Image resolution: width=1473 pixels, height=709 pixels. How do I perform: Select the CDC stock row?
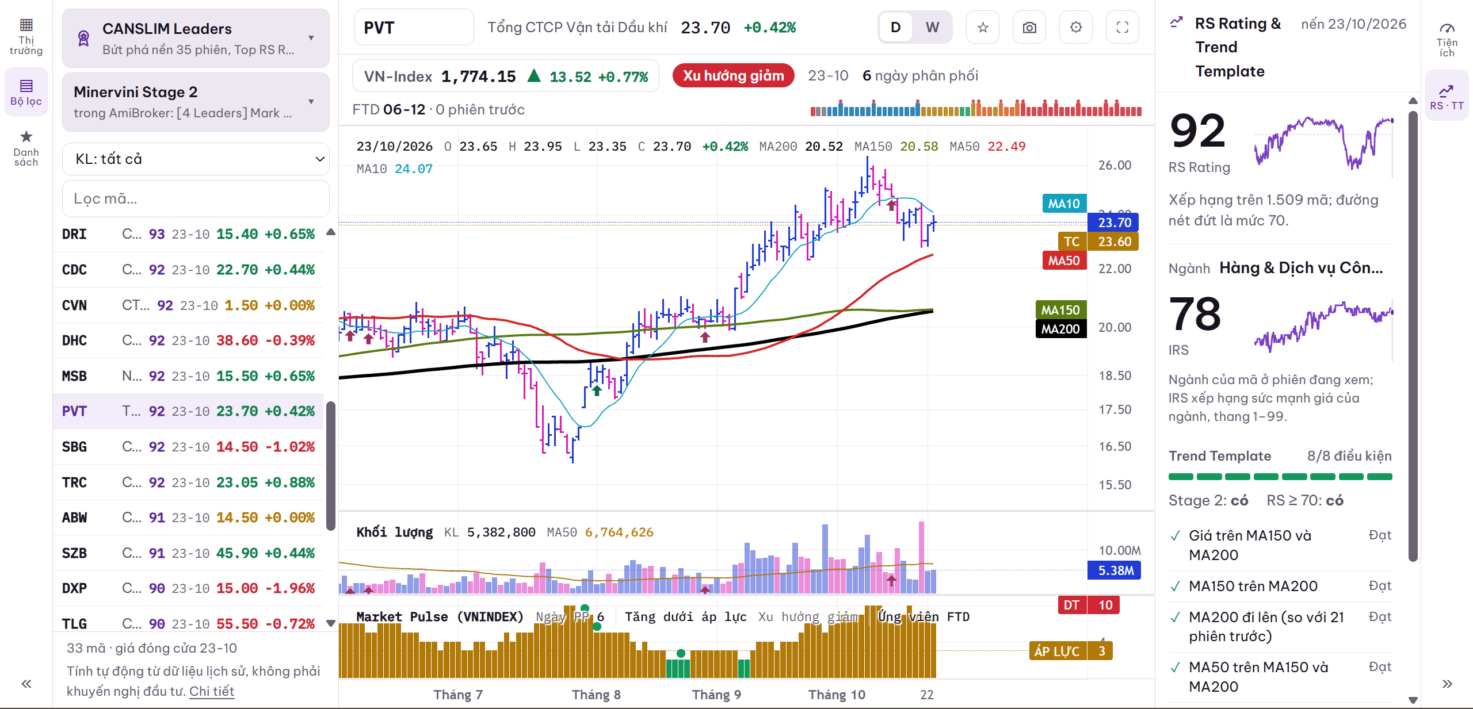point(188,270)
